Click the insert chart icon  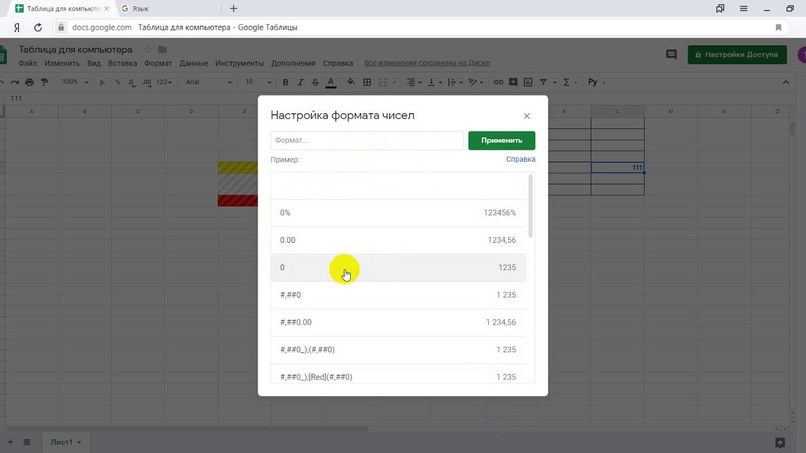tap(528, 82)
